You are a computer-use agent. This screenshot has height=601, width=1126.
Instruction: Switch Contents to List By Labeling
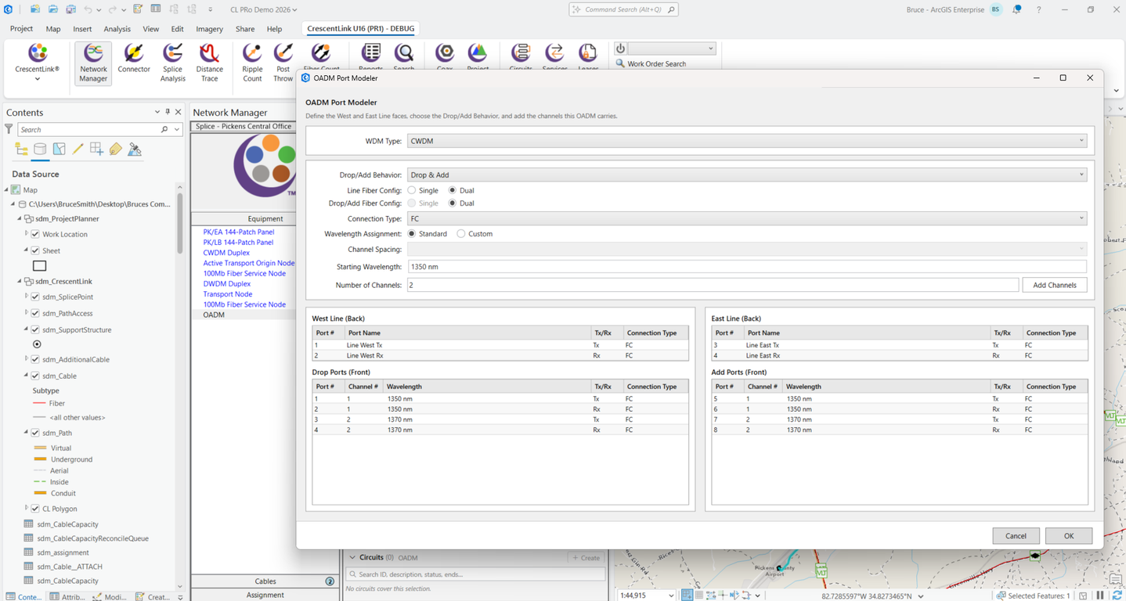click(x=115, y=149)
